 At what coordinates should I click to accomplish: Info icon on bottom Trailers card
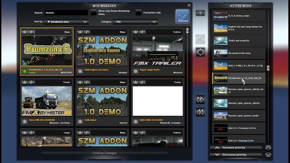pos(142,133)
